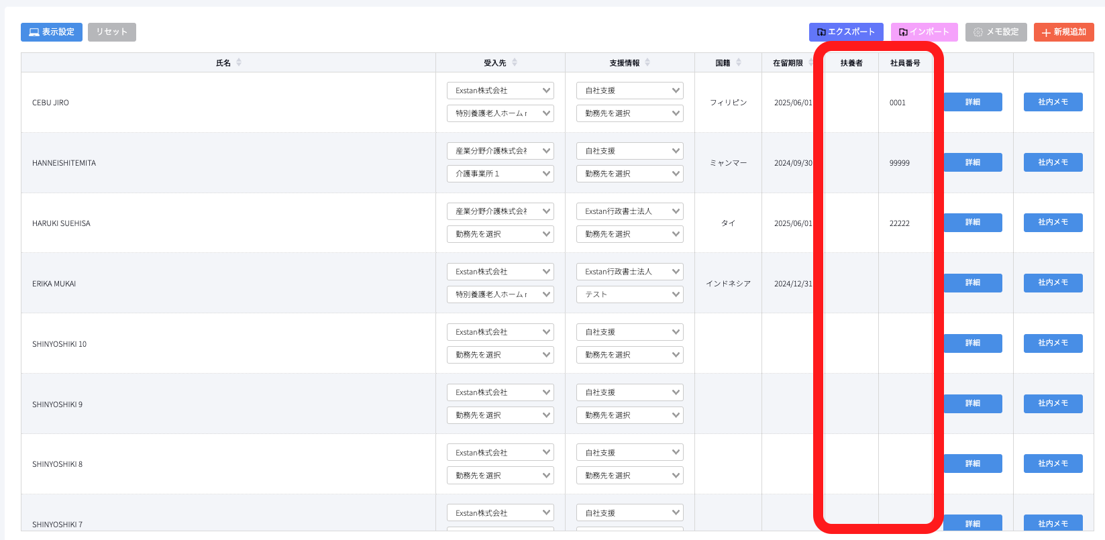Open メモ設定 memo settings
The image size is (1105, 540).
(996, 32)
